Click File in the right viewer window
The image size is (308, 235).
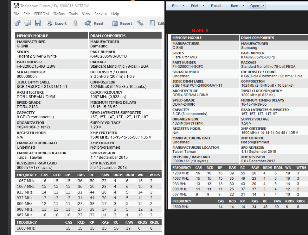(175, 6)
